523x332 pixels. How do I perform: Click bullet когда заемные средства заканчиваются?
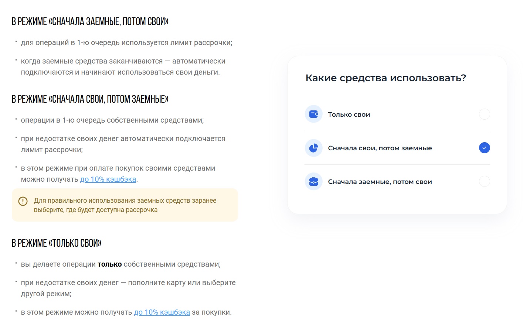pyautogui.click(x=123, y=66)
